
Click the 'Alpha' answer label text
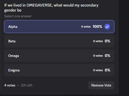(x=13, y=27)
